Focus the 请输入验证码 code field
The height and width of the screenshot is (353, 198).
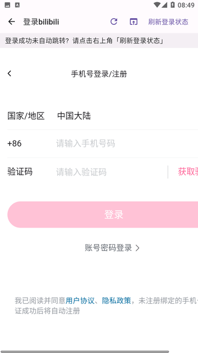coord(110,172)
